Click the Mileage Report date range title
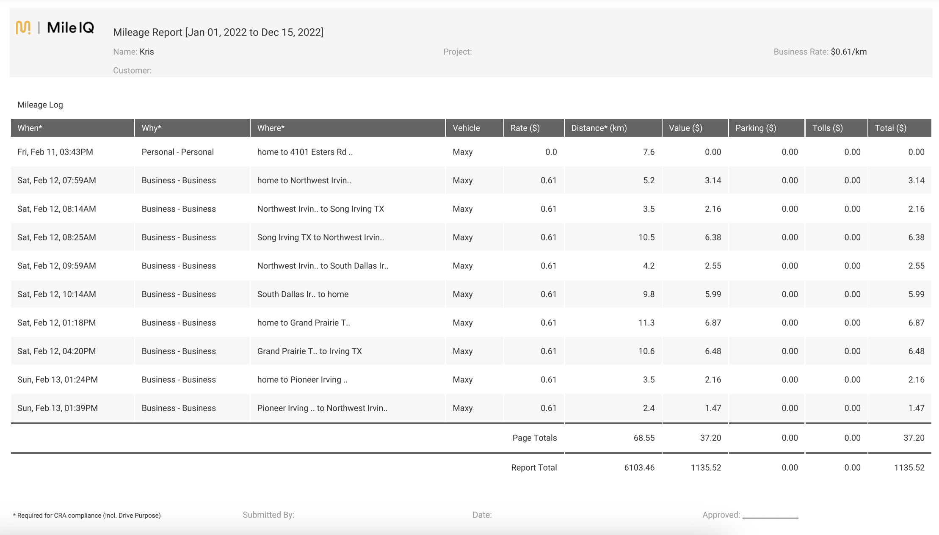939x535 pixels. (x=218, y=32)
